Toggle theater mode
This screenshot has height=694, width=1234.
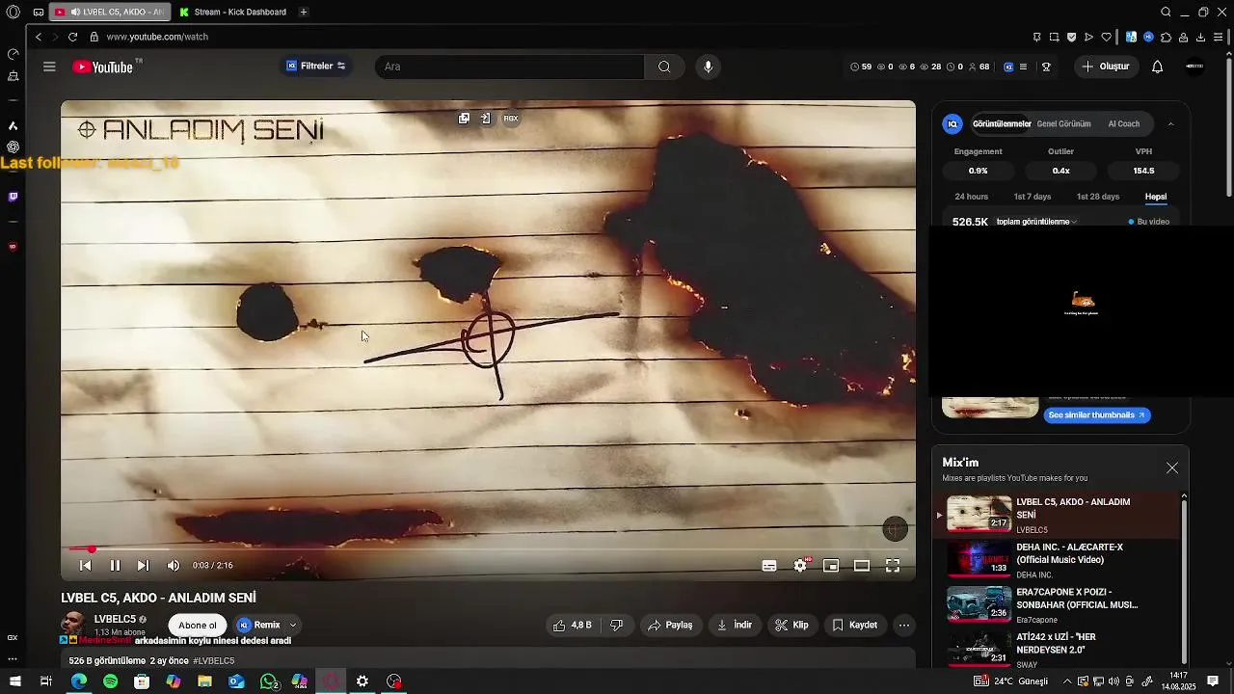[x=862, y=566]
